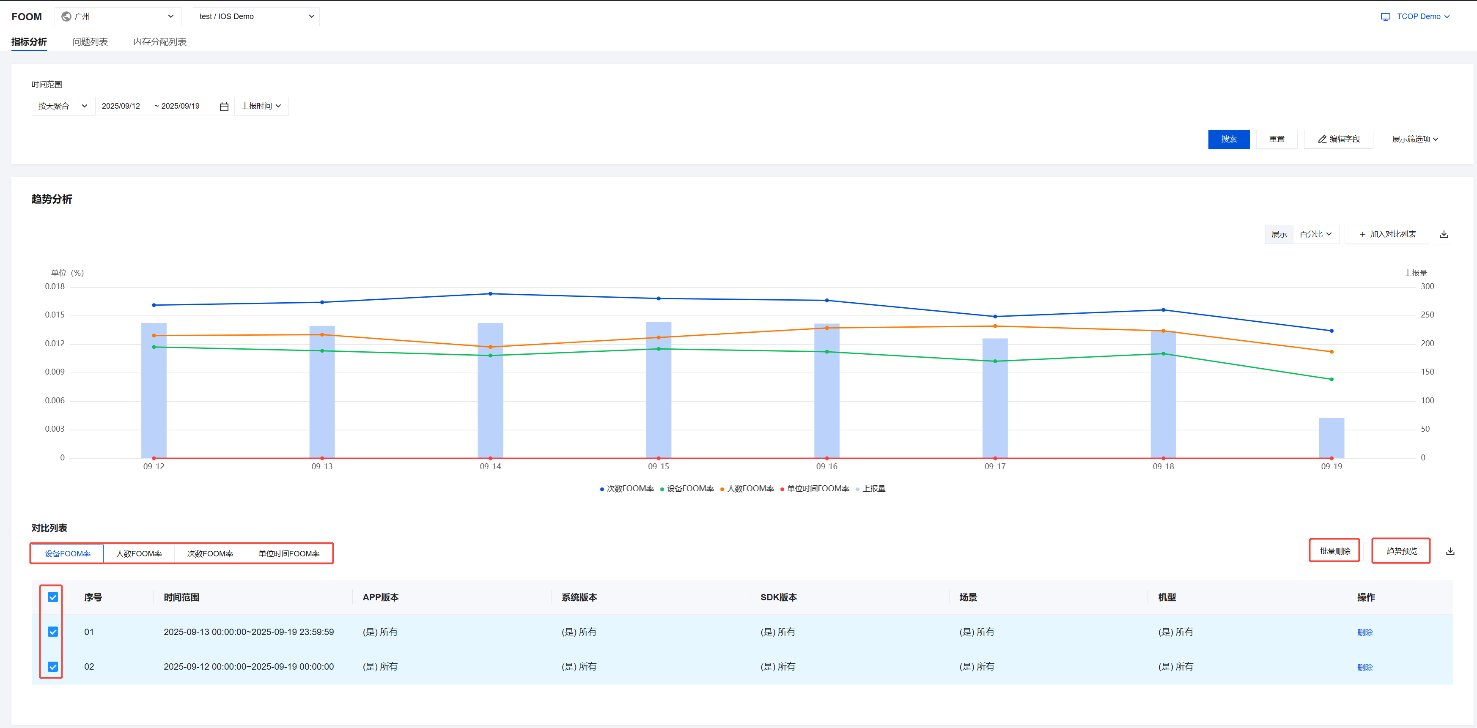Switch to the 问题列表 tab
The width and height of the screenshot is (1477, 728).
[x=90, y=42]
